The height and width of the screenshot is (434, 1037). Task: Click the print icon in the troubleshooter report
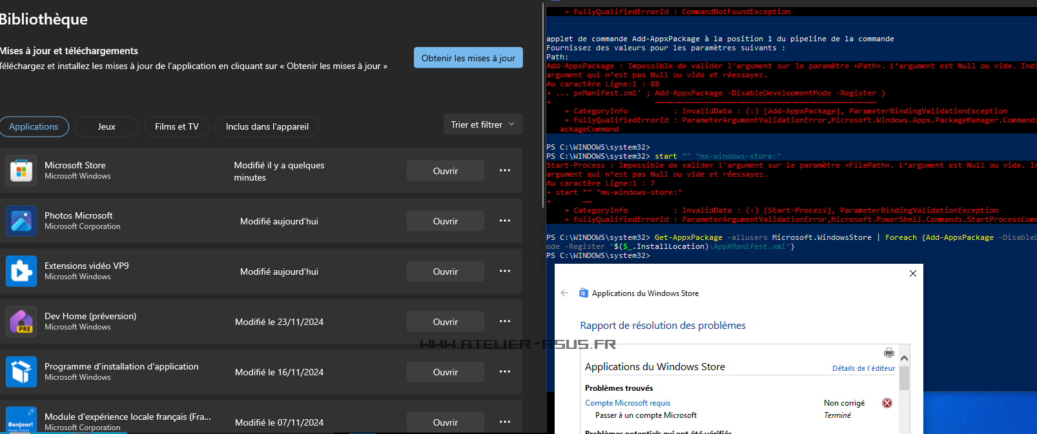click(x=889, y=353)
